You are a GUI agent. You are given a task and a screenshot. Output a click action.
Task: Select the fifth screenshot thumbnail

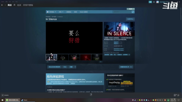[97, 57]
